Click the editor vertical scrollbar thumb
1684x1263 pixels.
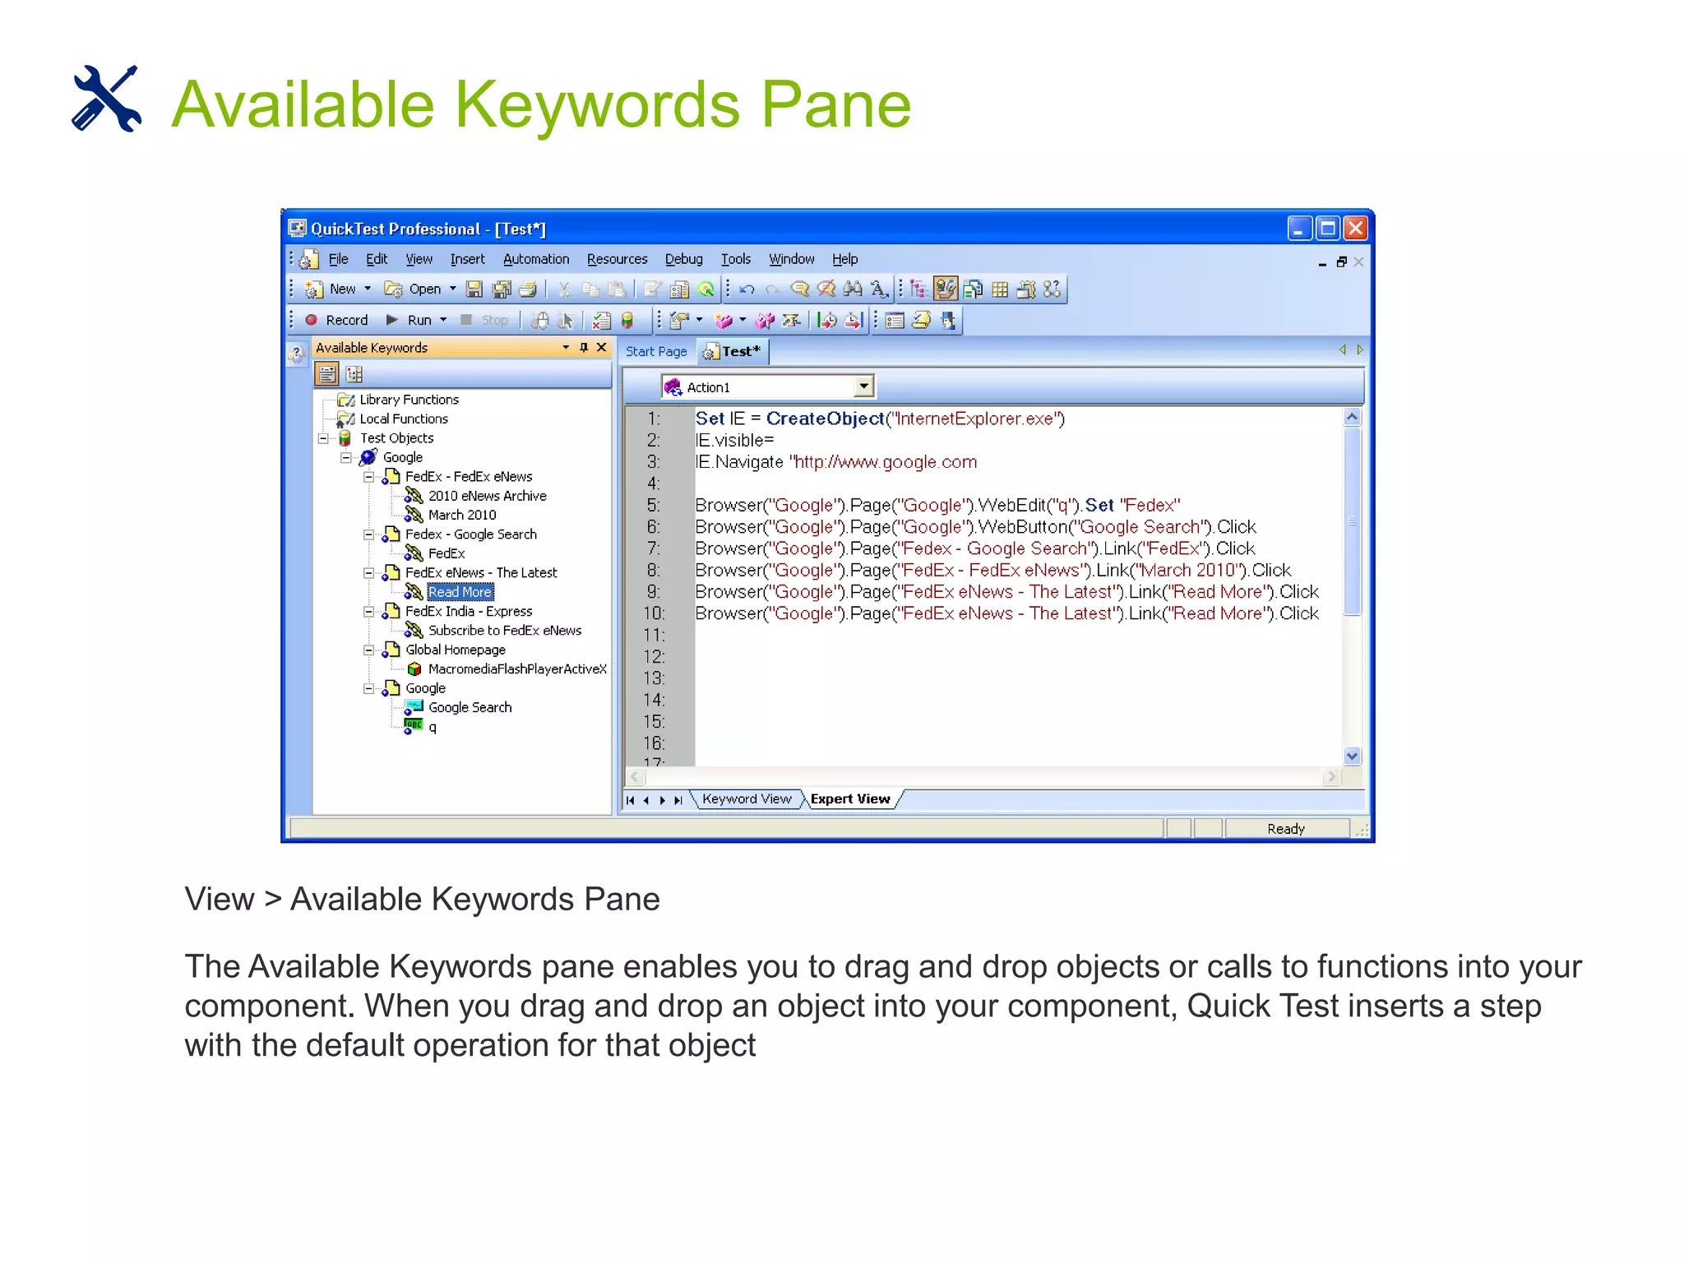coord(1352,520)
